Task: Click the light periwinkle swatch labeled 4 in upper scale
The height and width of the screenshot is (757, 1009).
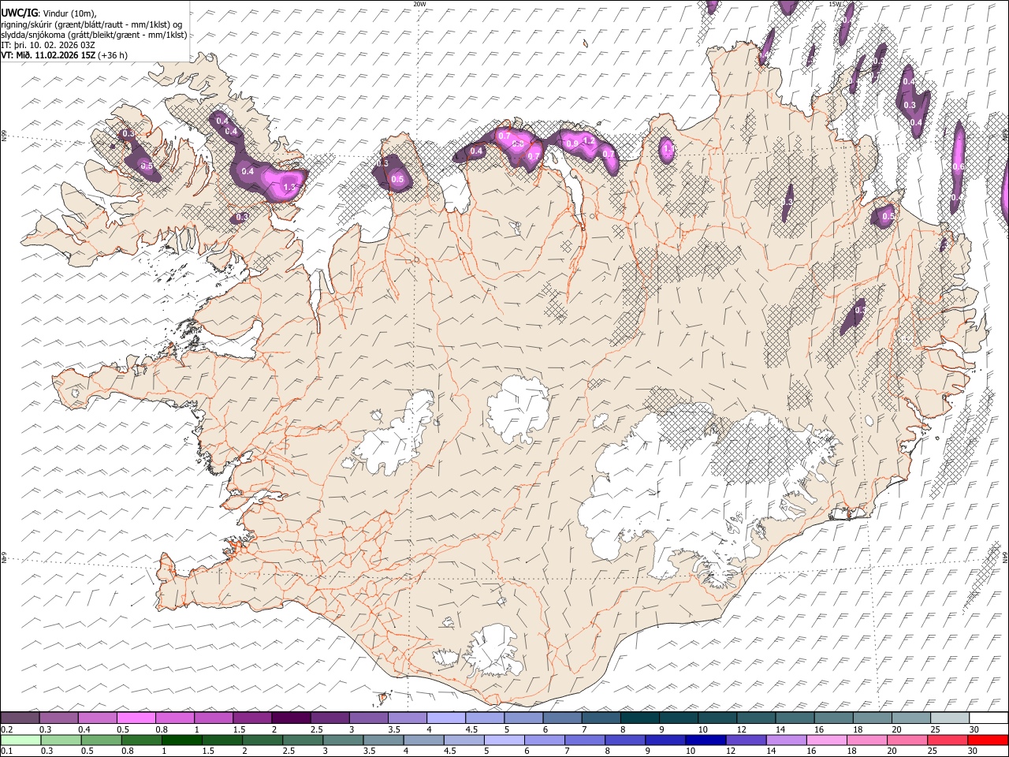Action: coord(445,718)
